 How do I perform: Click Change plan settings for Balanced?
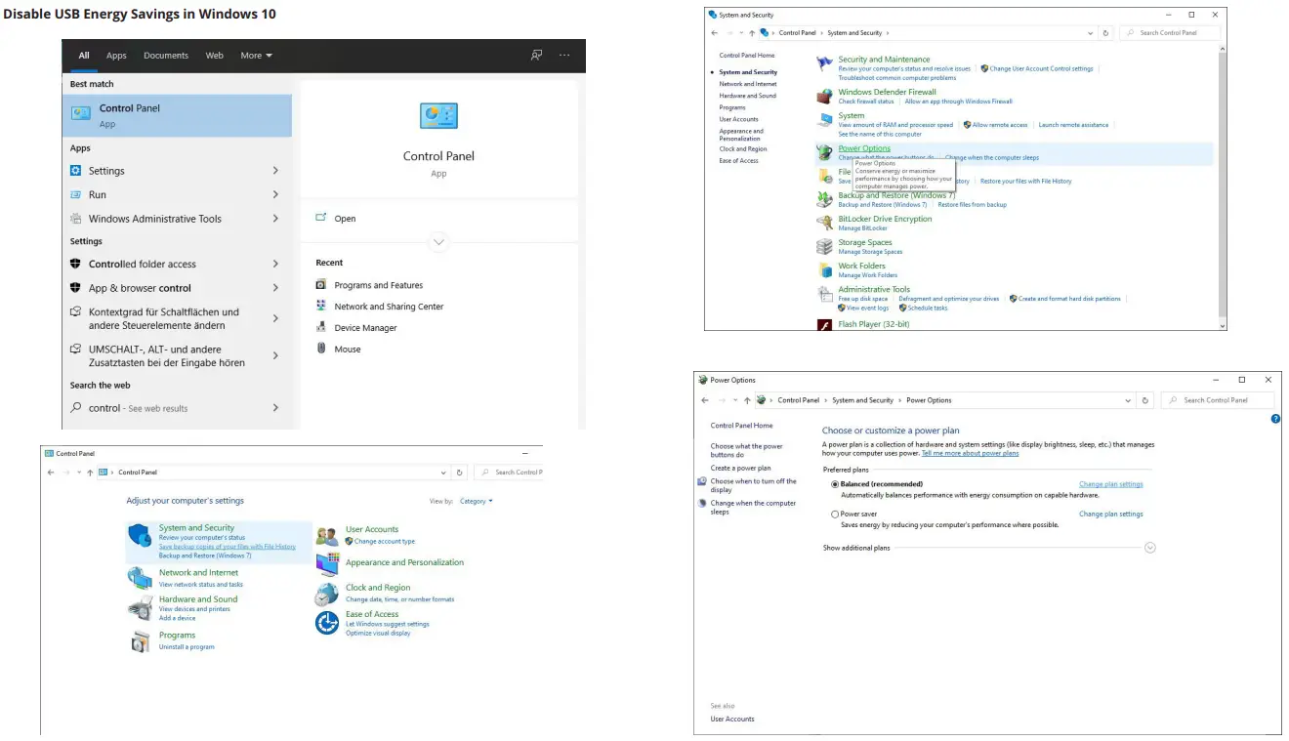click(1110, 483)
